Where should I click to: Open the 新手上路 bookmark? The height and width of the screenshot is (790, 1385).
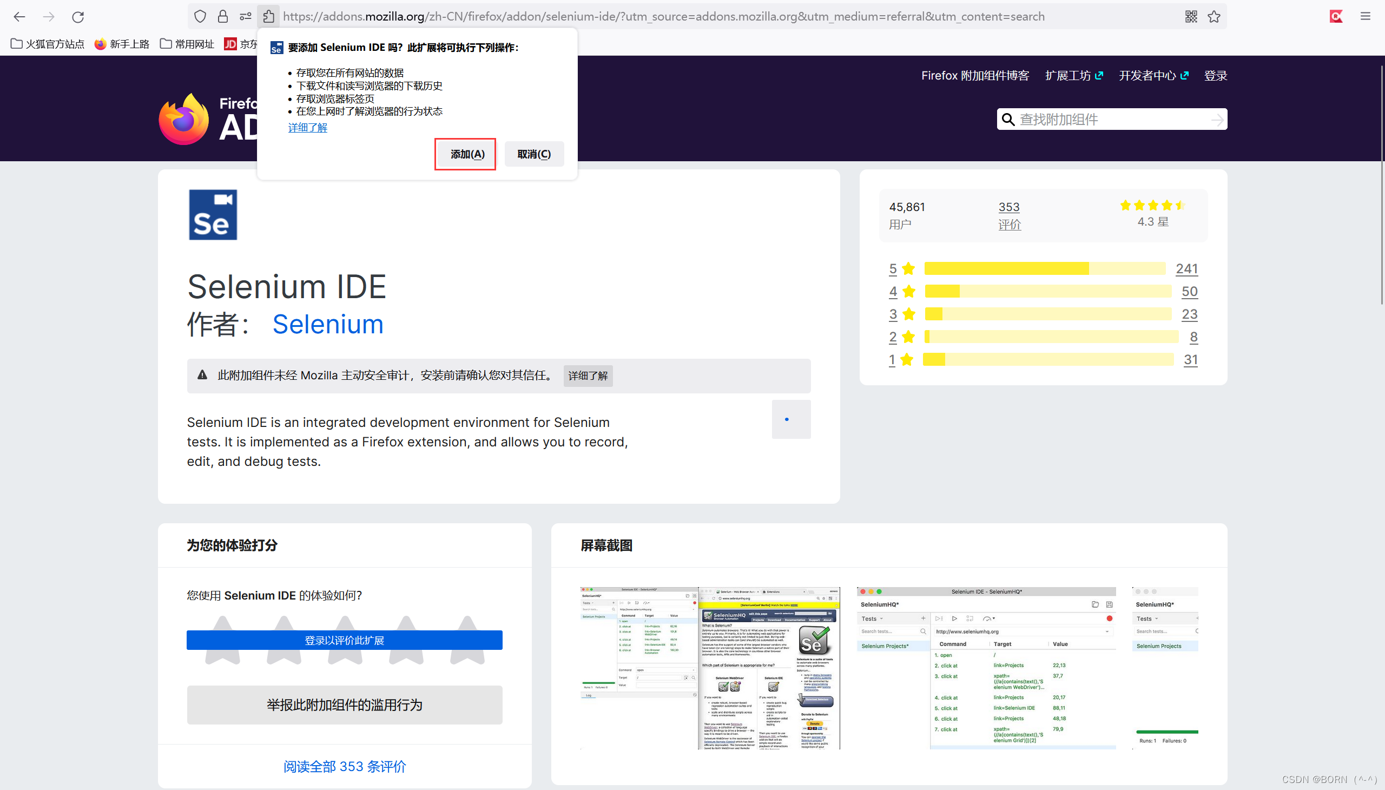pyautogui.click(x=122, y=44)
